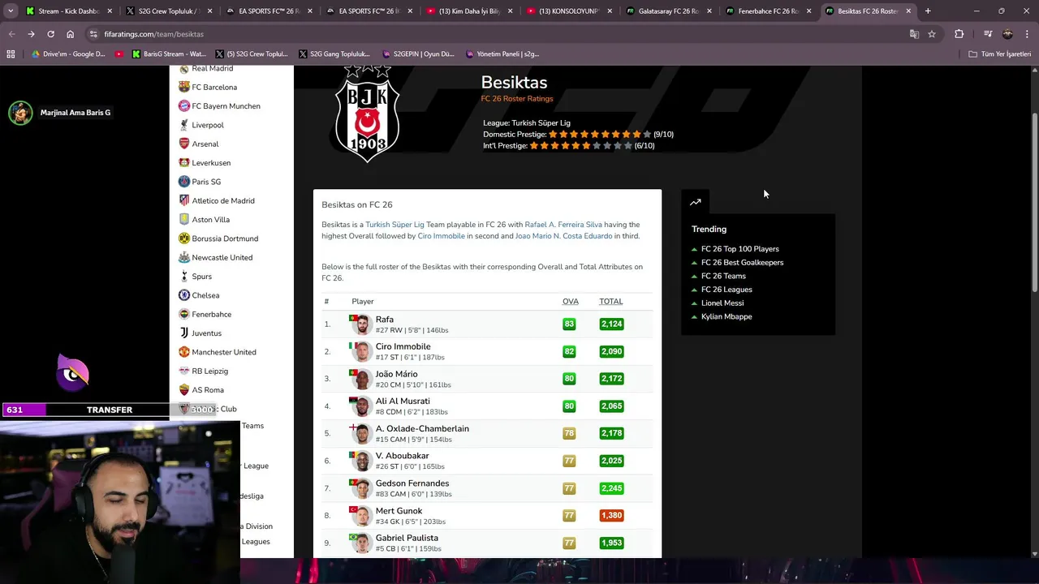Image resolution: width=1039 pixels, height=584 pixels.
Task: Sort roster by the OVA column header
Action: coord(571,302)
